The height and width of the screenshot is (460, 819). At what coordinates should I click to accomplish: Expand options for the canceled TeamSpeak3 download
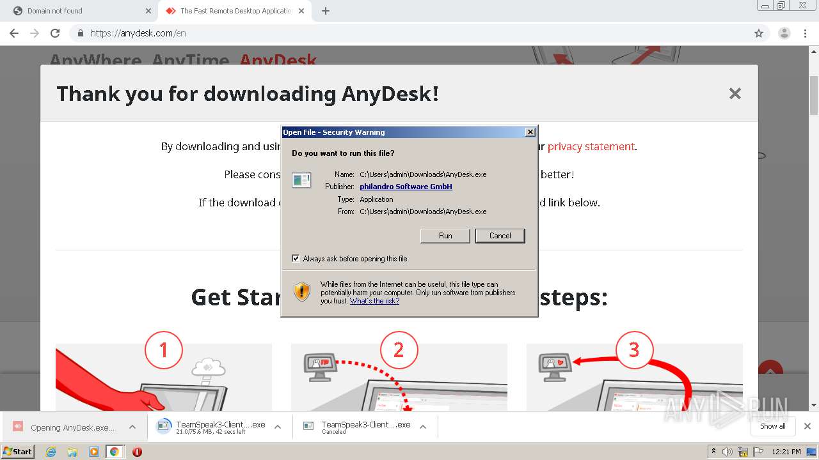pos(423,427)
